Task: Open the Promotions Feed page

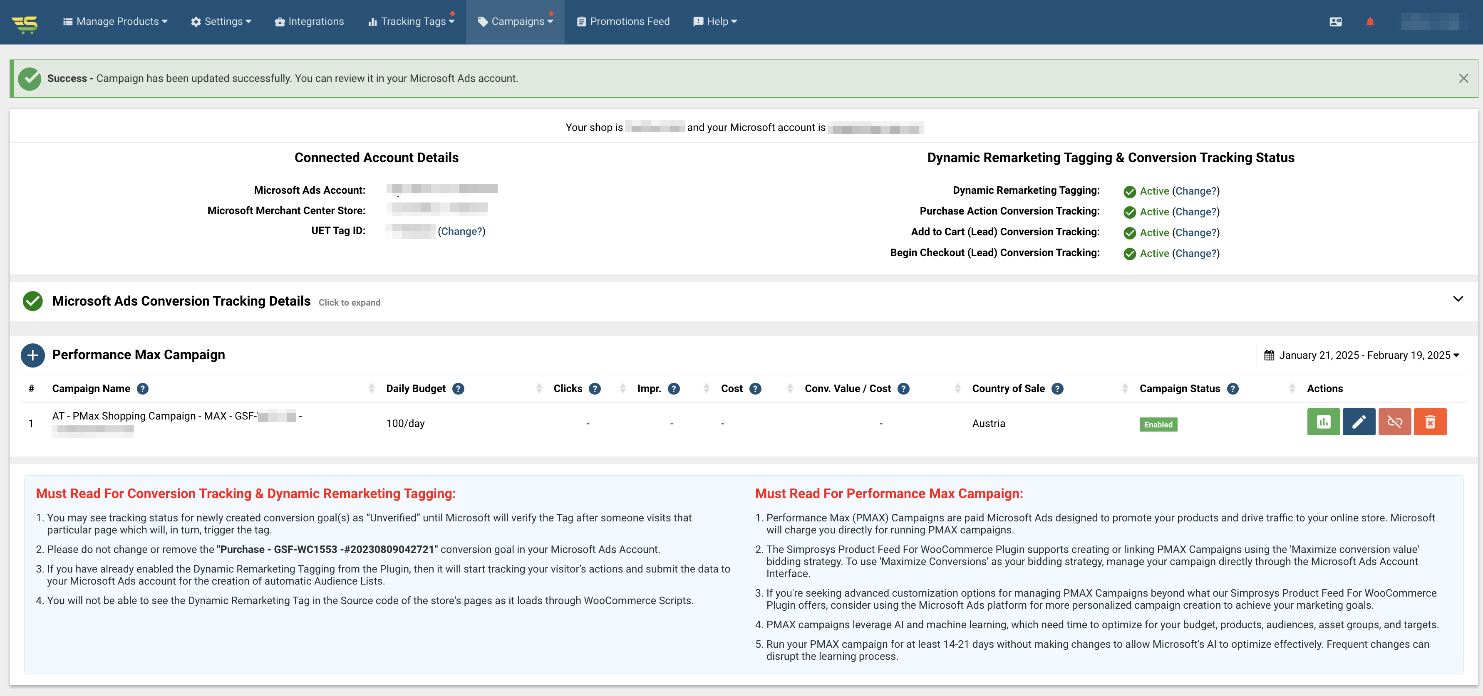Action: point(623,21)
